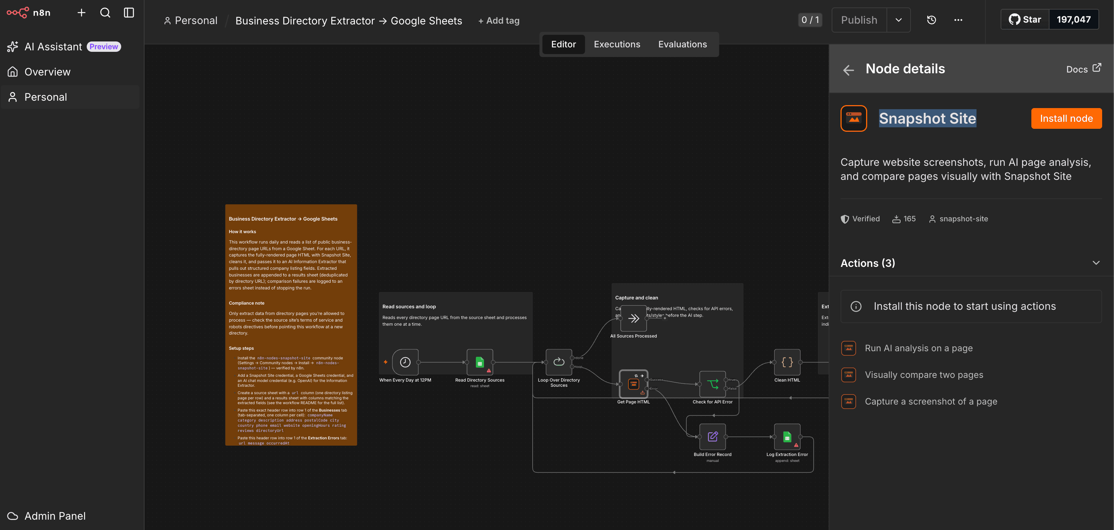Viewport: 1114px width, 530px height.
Task: Switch to Editor tab
Action: click(563, 44)
